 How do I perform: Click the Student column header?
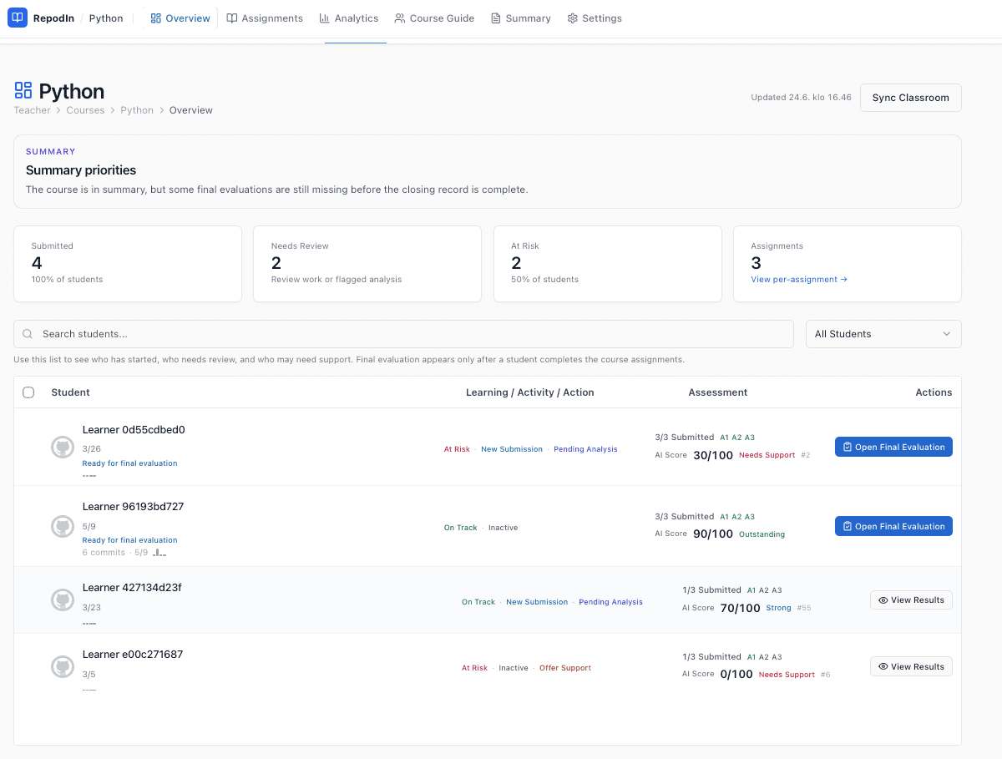pyautogui.click(x=70, y=392)
